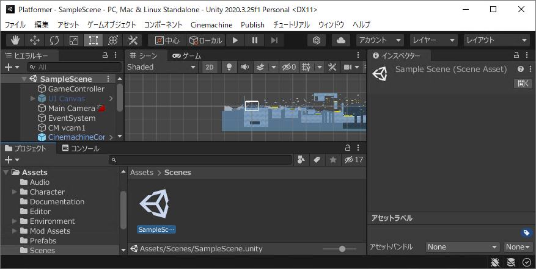Toggle scene effects like skybox
This screenshot has height=269, width=536.
point(260,67)
